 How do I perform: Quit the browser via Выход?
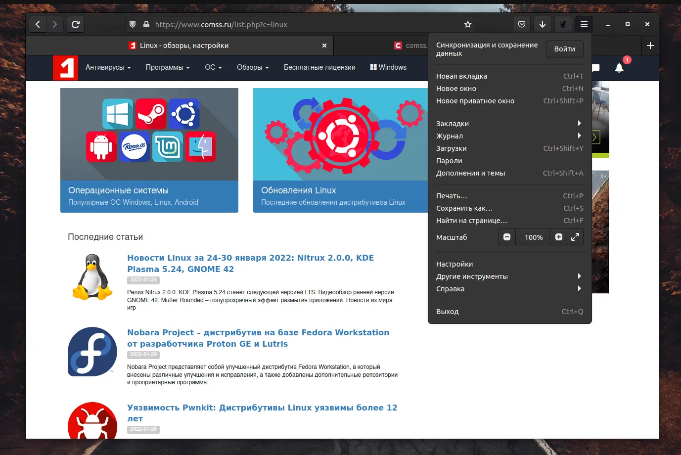pos(509,312)
